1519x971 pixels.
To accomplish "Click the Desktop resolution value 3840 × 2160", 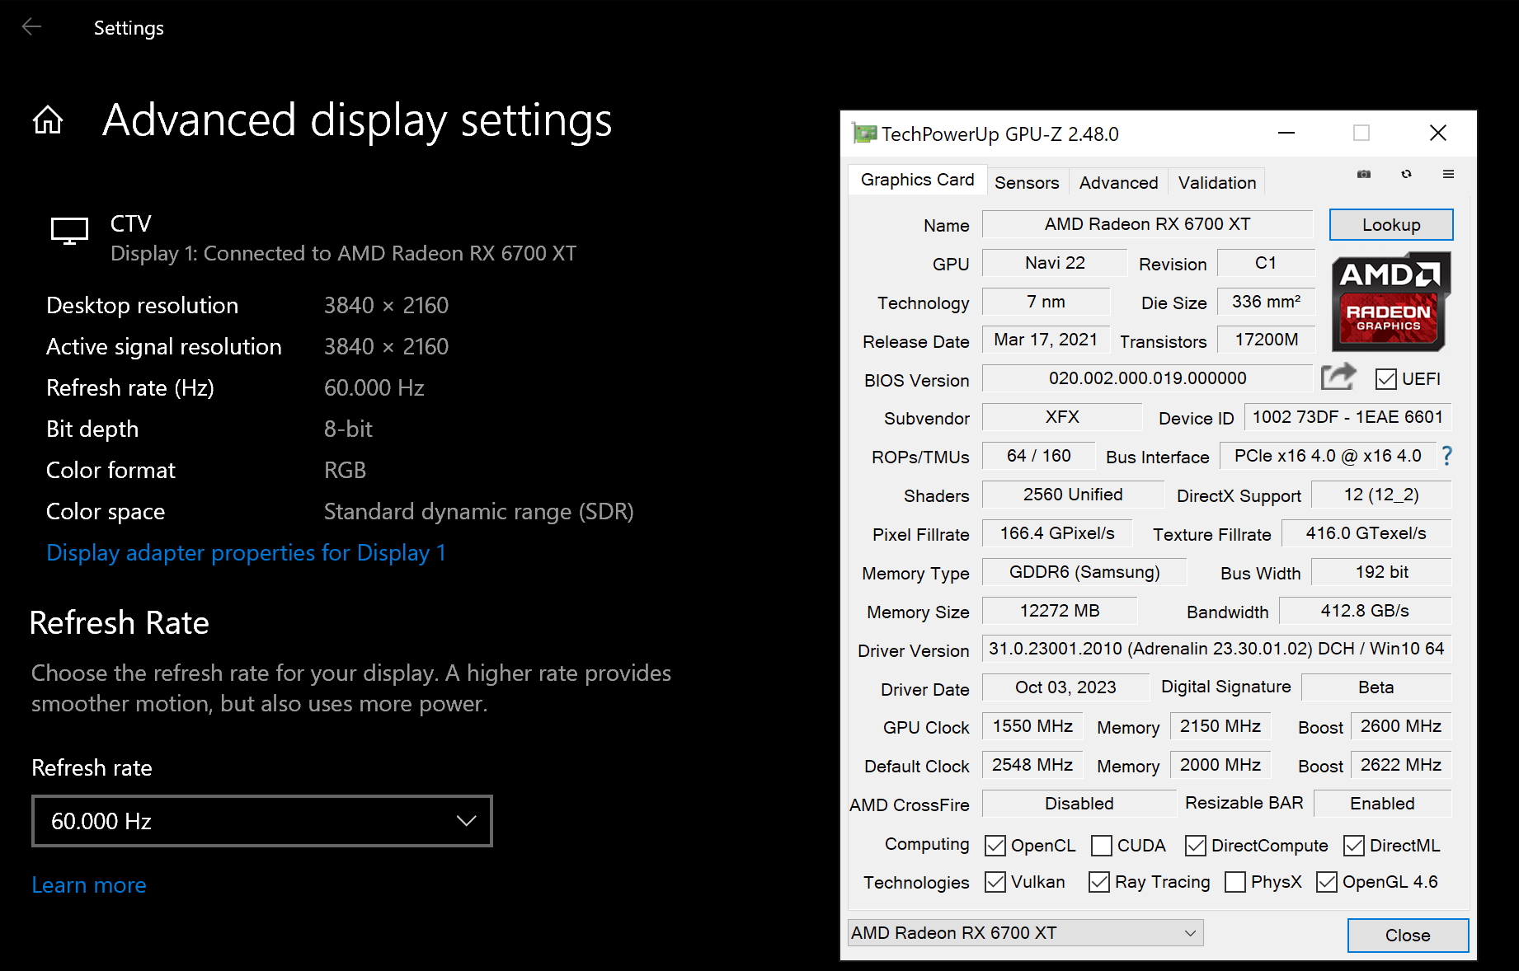I will [x=386, y=306].
